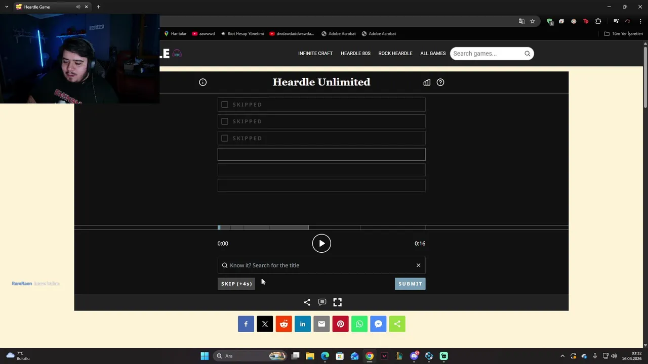Enter fullscreen mode for the game

click(x=337, y=302)
